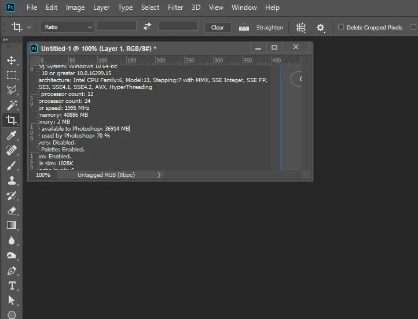Select the Path Selection tool
Viewport: 418px width, 319px height.
click(12, 301)
